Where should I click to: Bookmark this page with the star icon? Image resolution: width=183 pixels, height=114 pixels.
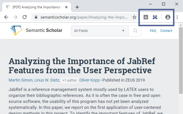tap(134, 17)
